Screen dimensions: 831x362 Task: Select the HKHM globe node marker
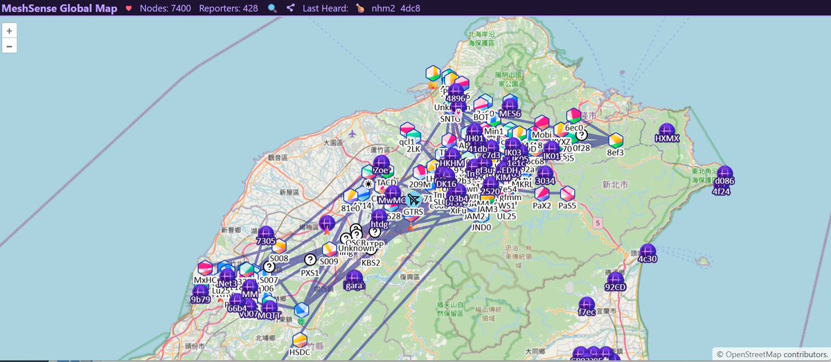click(x=452, y=155)
